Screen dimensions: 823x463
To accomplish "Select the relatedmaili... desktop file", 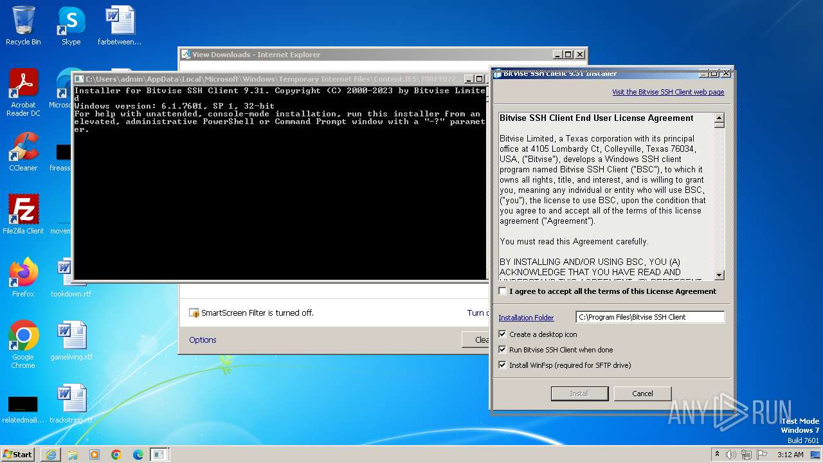I will (x=23, y=408).
